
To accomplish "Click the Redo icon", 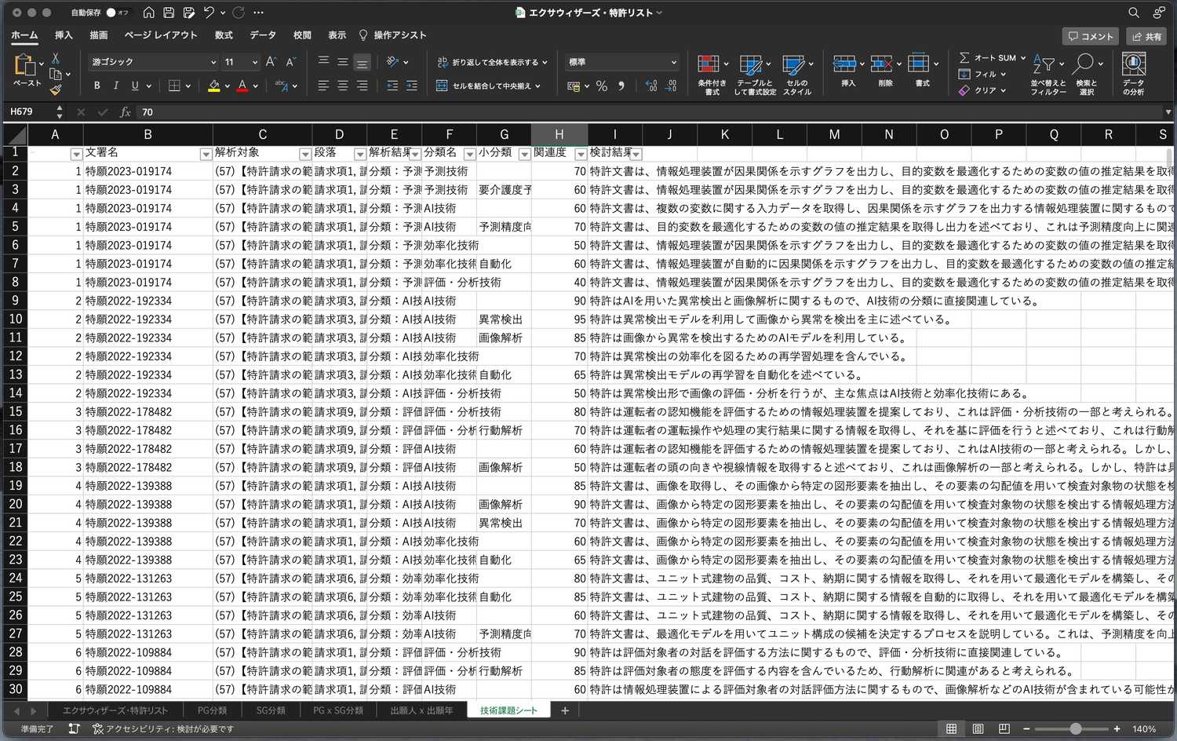I will 239,13.
